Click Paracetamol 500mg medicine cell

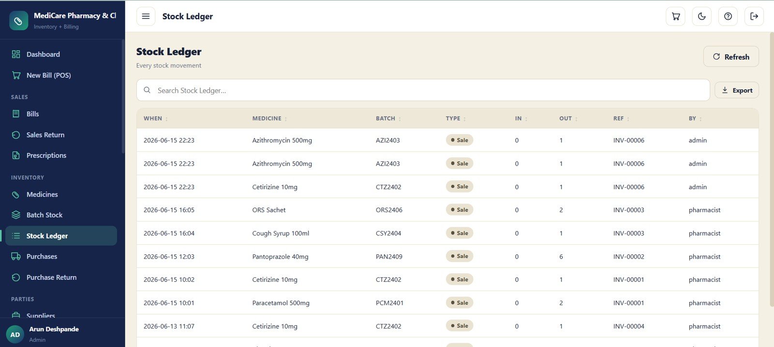281,303
